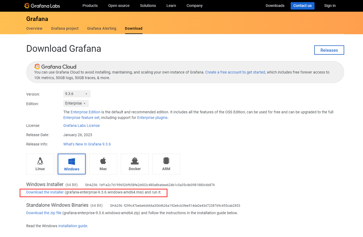Viewport: 363px width, 237px height.
Task: Open the Learn menu
Action: tap(171, 6)
